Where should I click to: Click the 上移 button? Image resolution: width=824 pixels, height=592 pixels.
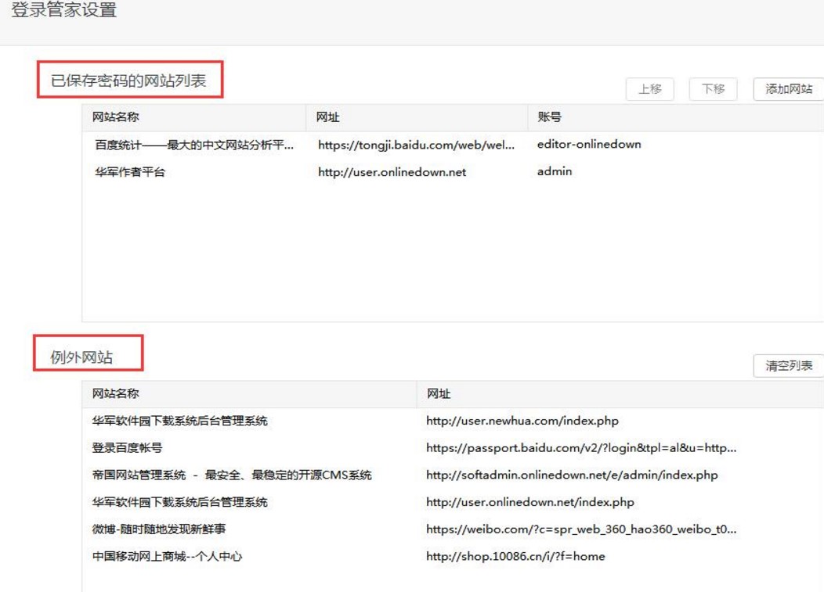(x=649, y=88)
